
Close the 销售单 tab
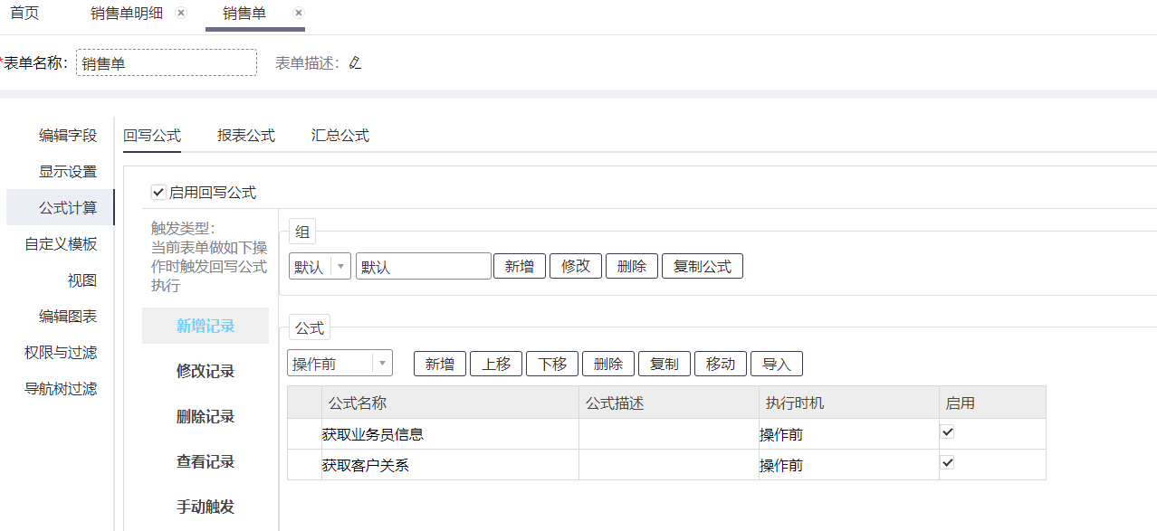(299, 13)
